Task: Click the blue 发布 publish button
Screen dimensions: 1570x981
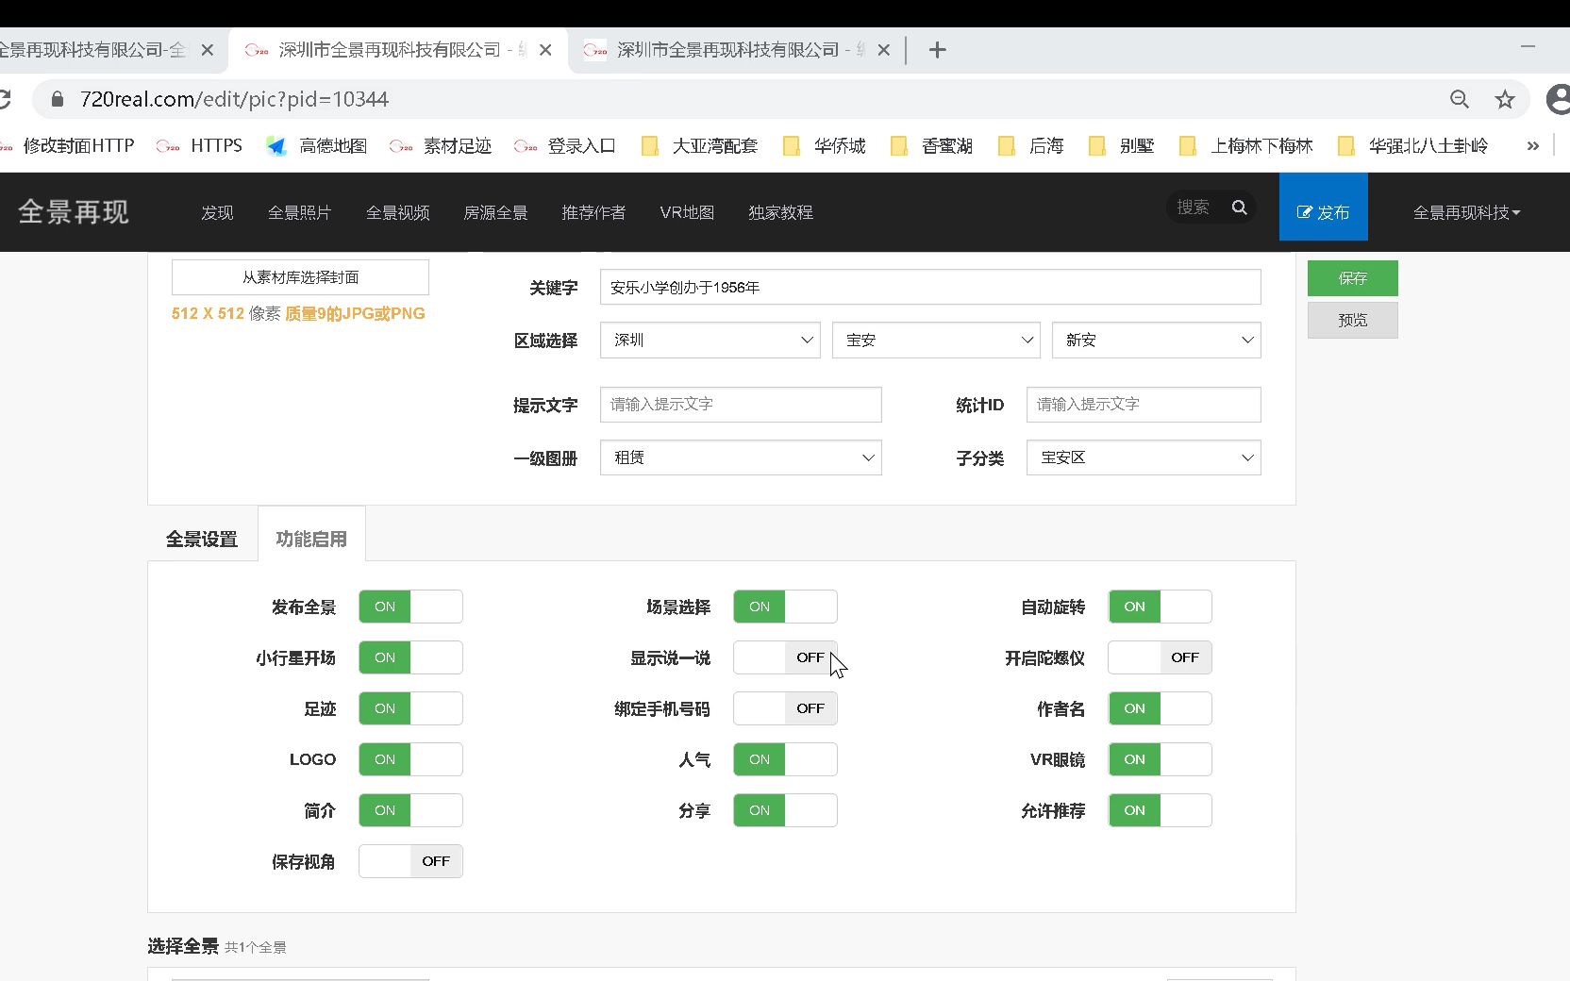Action: coord(1323,208)
